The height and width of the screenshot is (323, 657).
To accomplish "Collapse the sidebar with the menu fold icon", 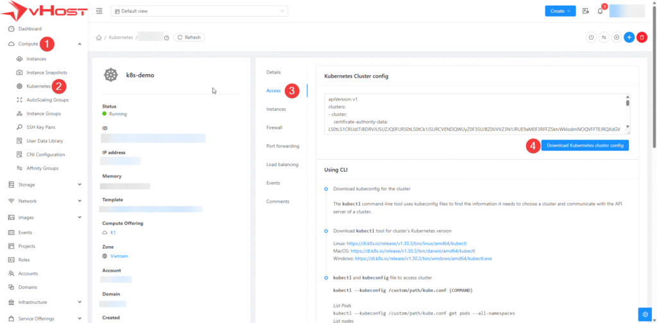I will pos(99,11).
